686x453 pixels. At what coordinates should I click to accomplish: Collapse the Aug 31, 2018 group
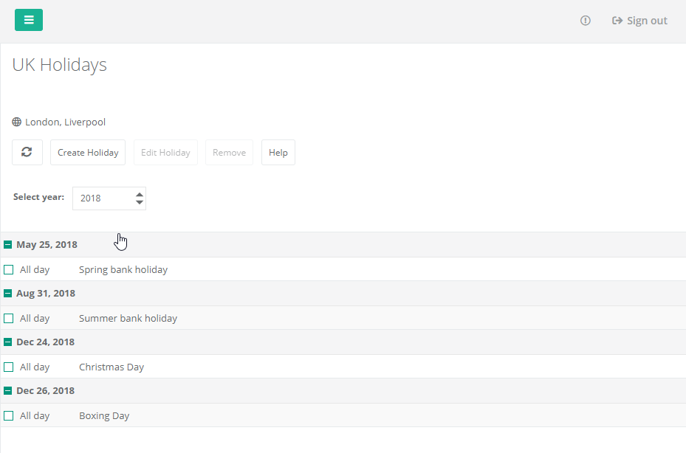(x=8, y=294)
